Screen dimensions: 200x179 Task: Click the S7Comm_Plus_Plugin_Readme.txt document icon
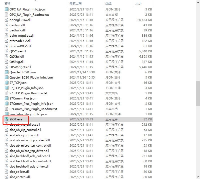[x=6, y=109]
